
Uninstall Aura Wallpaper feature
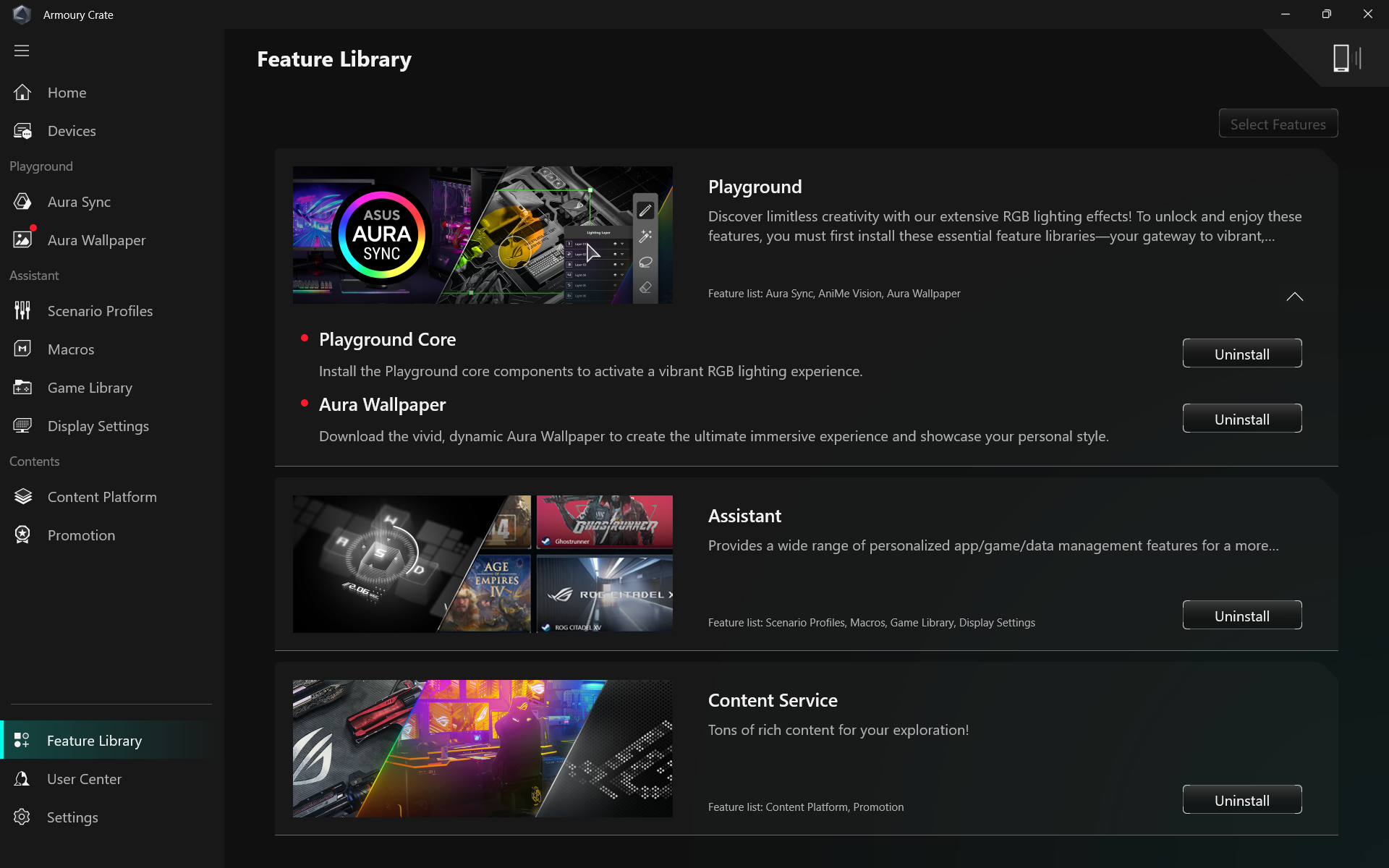point(1242,419)
